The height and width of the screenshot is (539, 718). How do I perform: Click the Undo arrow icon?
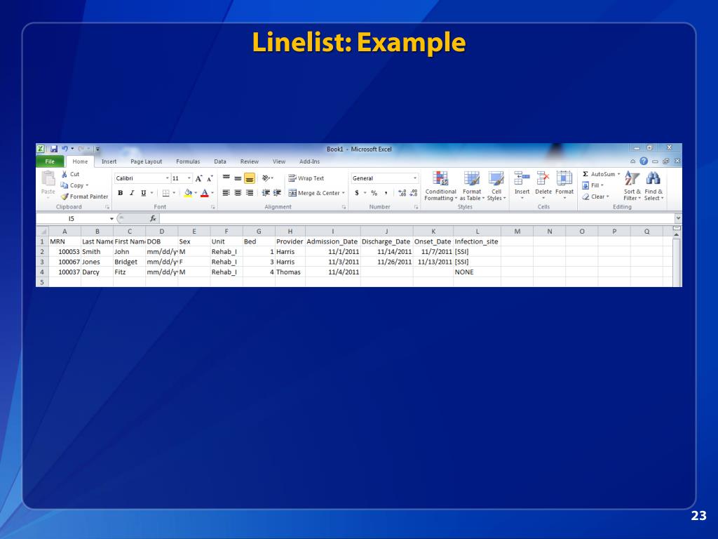coord(65,149)
